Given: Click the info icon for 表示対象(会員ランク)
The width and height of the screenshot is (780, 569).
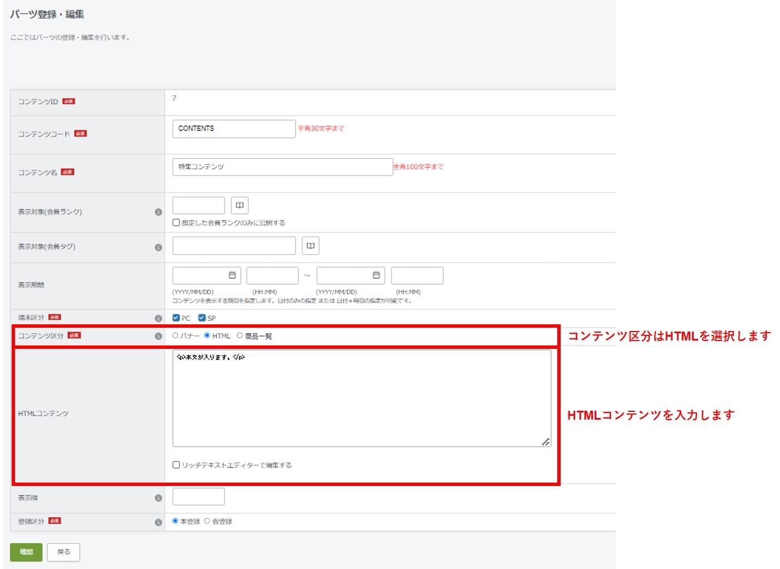Looking at the screenshot, I should click(158, 212).
